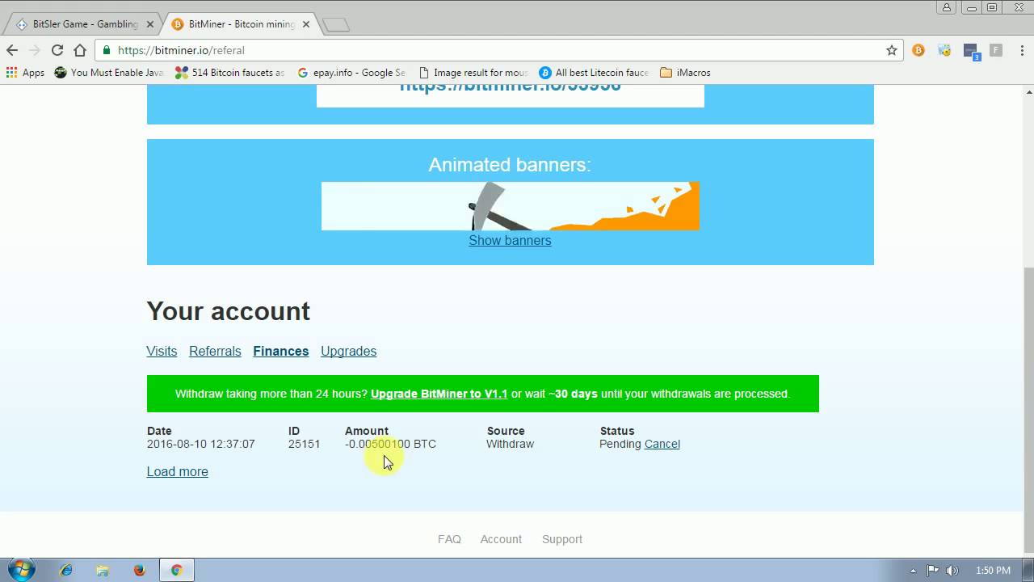Open the 514 Bitcoin faucets bookmark

(230, 73)
